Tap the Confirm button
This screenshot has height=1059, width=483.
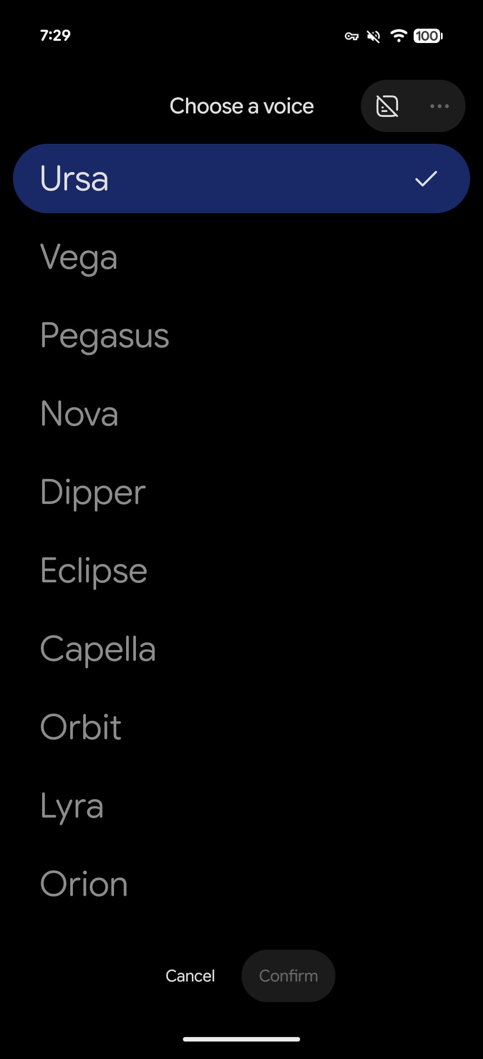pos(288,976)
